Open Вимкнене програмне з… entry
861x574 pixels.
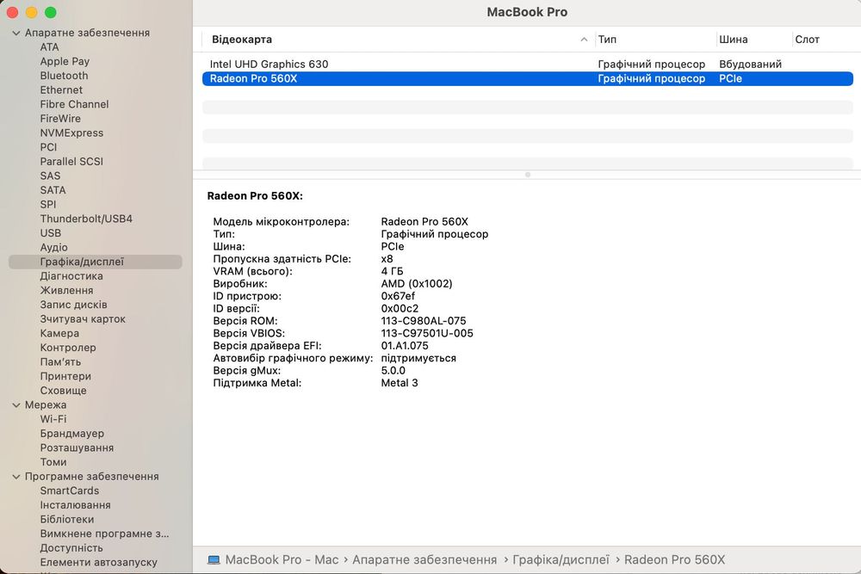[x=104, y=534]
